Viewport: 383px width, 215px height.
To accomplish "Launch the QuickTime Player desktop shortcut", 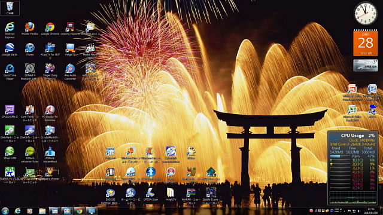I will coord(10,72).
